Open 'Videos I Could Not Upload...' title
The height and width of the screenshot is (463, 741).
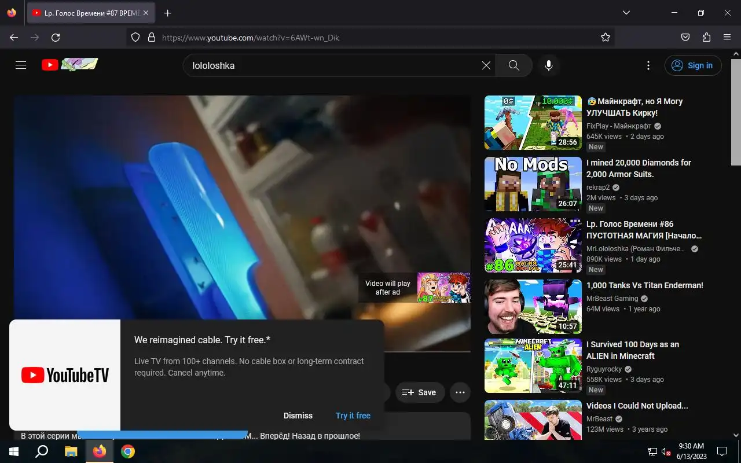tap(637, 406)
